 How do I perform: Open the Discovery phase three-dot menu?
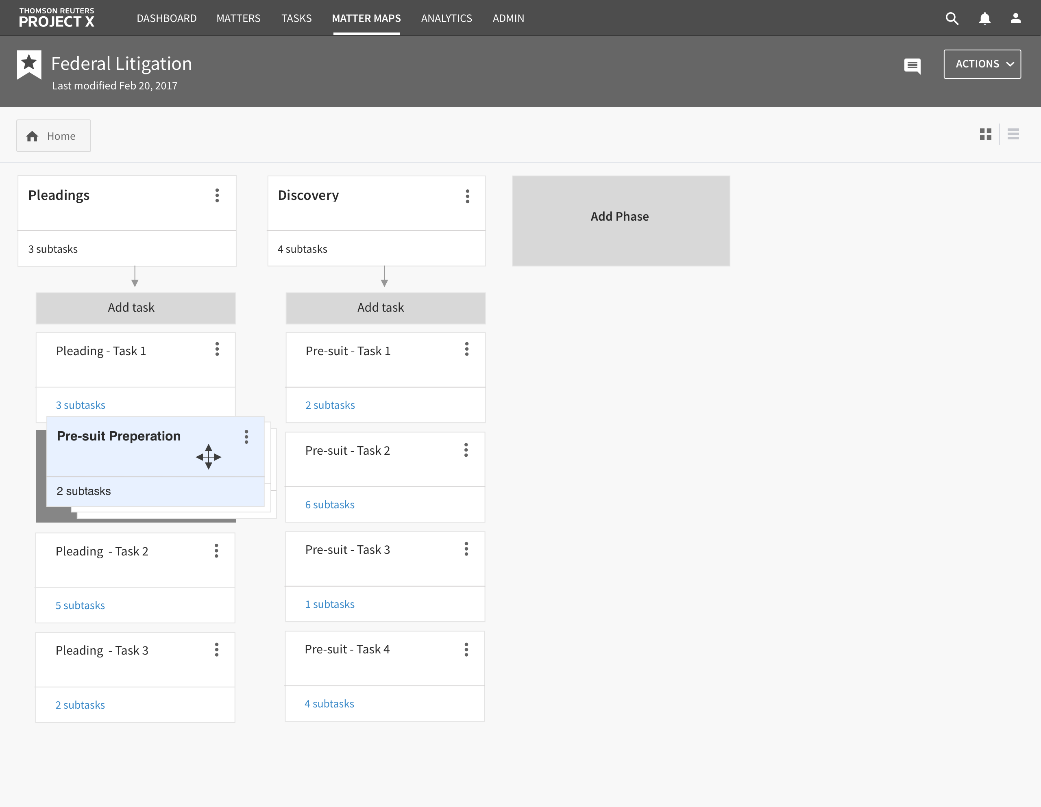coord(467,196)
